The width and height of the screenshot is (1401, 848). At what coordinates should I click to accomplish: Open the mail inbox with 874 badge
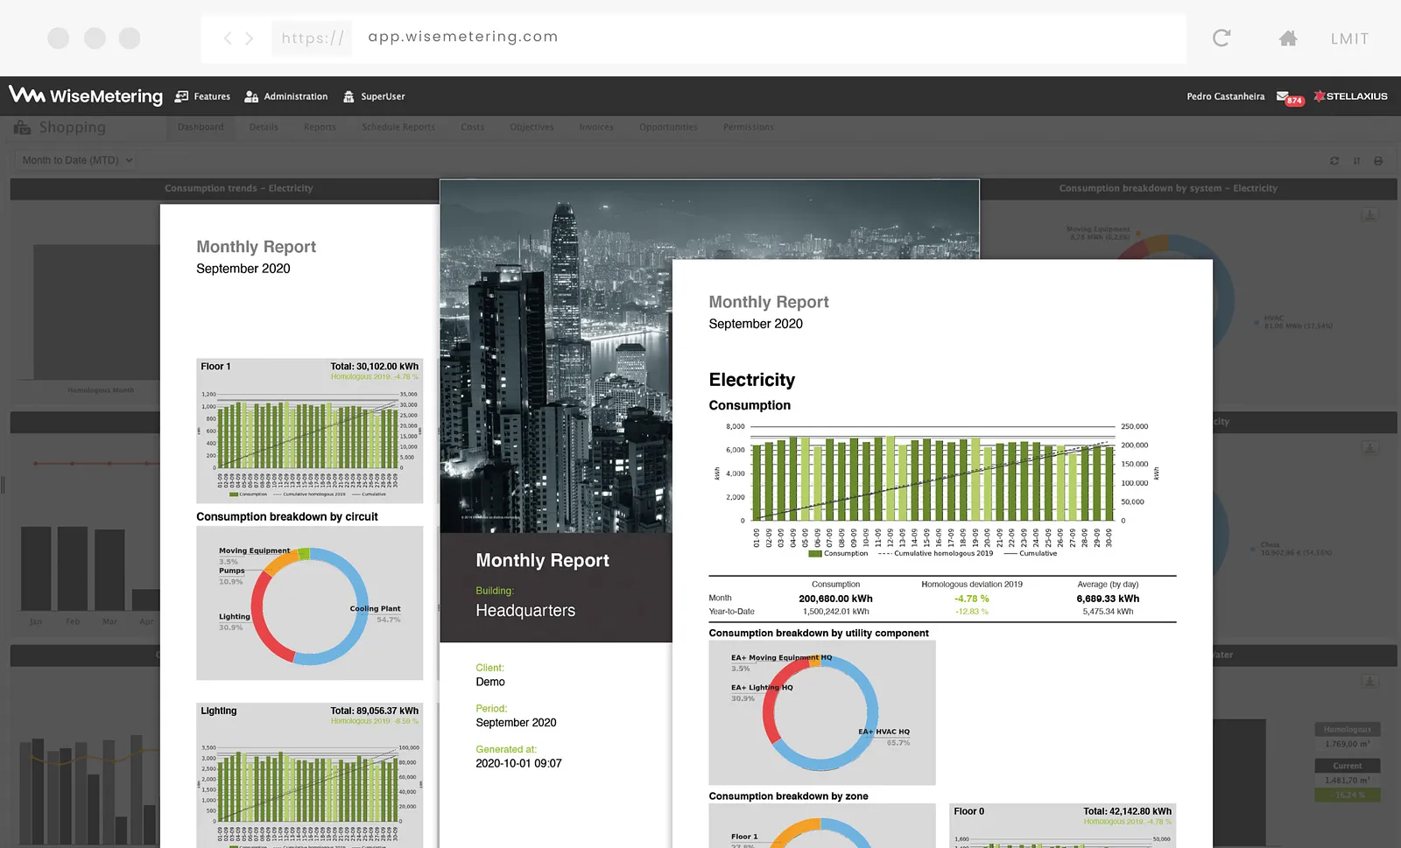click(1289, 97)
